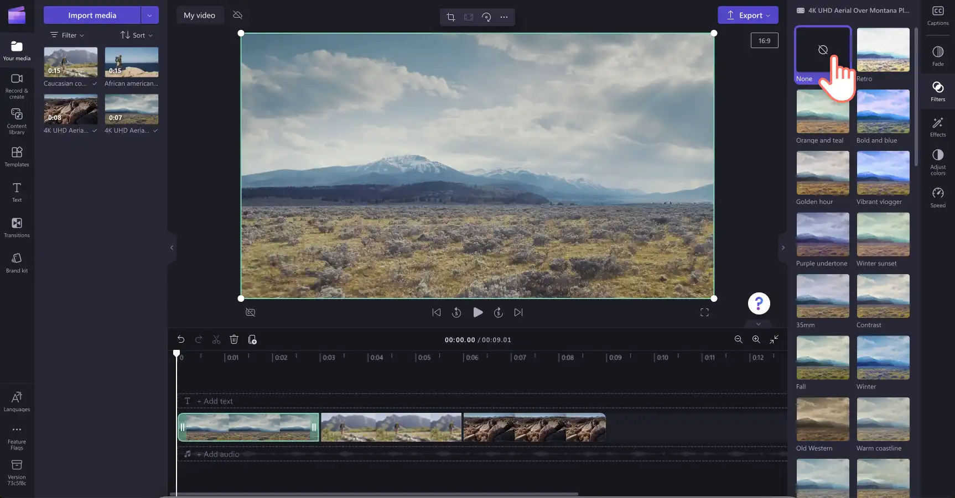Open the Adjust colors panel

pyautogui.click(x=938, y=162)
